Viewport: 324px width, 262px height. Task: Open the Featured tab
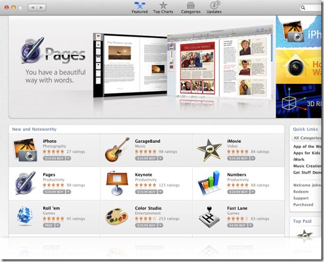(x=140, y=8)
